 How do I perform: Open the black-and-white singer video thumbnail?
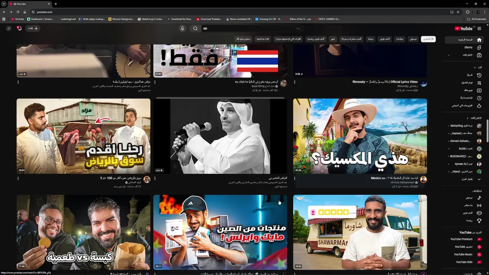(x=220, y=136)
